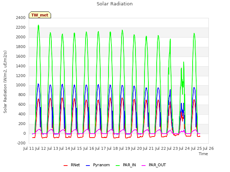Click the 1000 y-axis tick label
230x172 pixels.
pyautogui.click(x=21, y=85)
